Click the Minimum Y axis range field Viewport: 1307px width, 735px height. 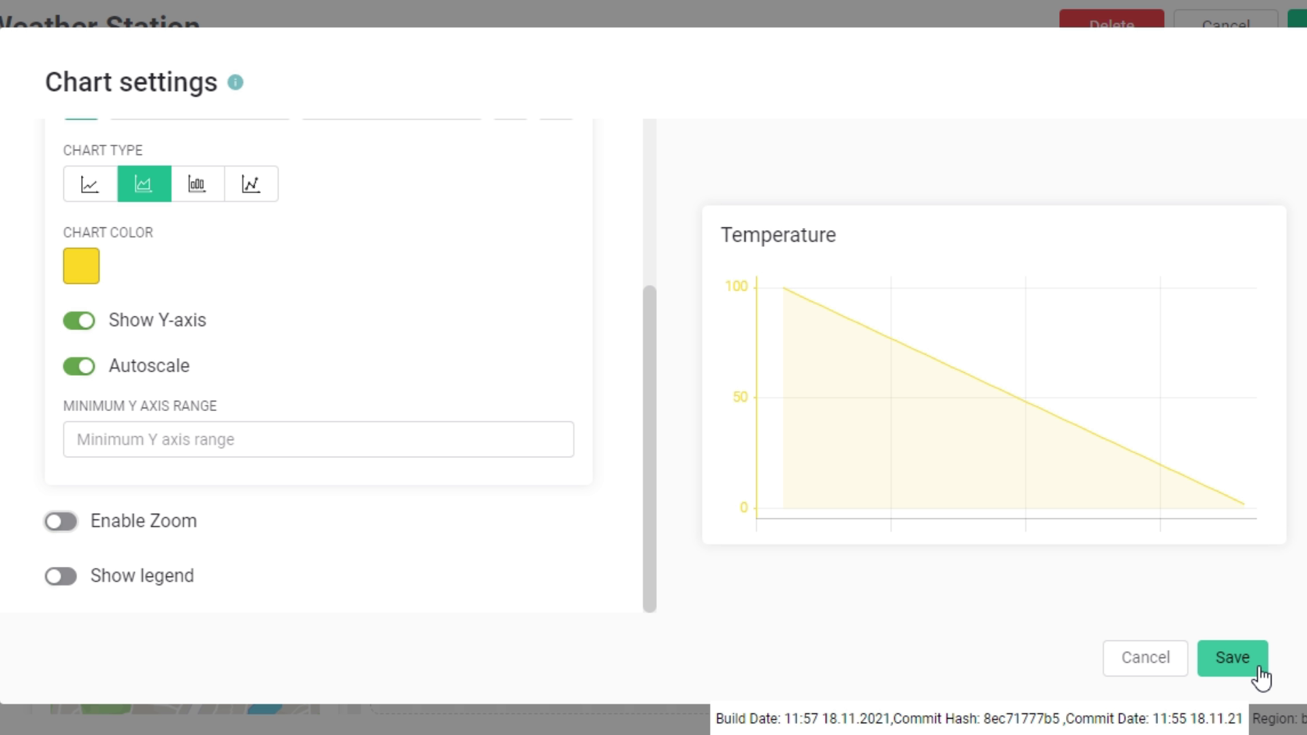tap(319, 440)
